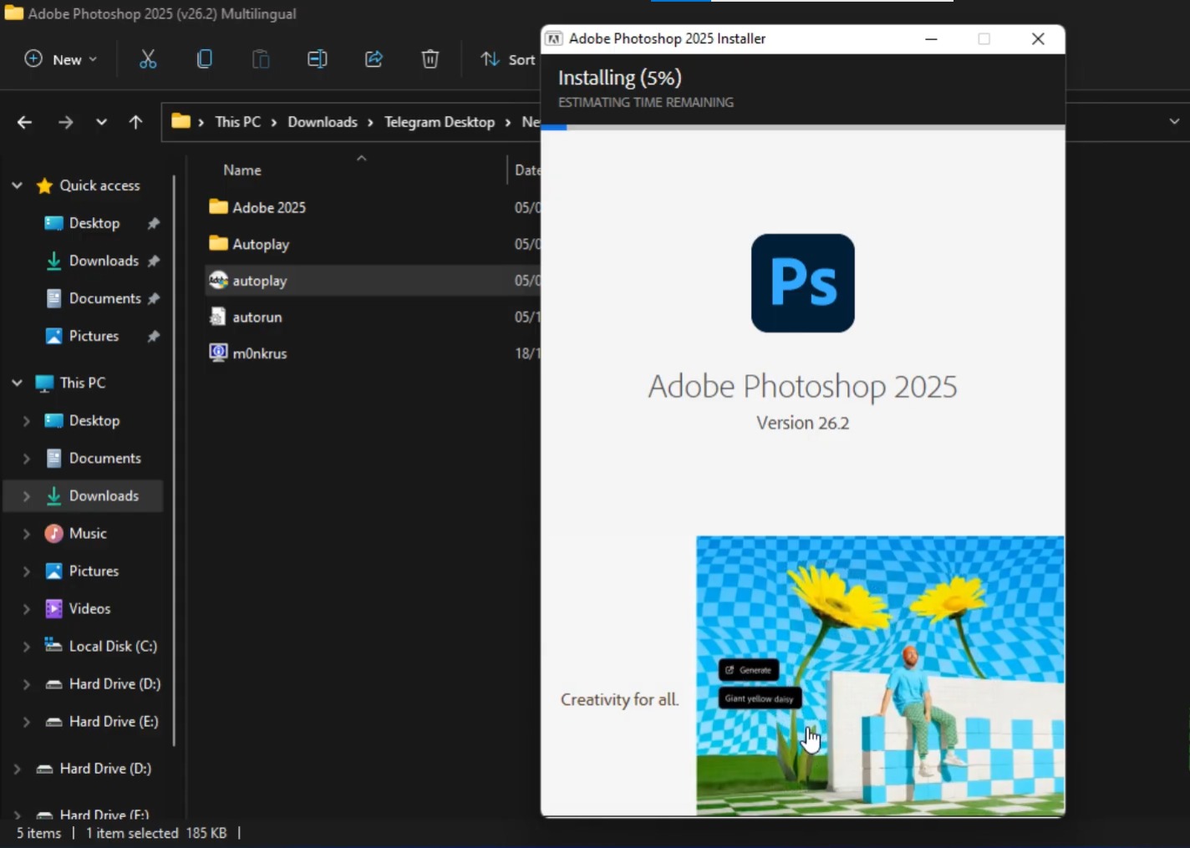Click the Paste clipboard icon
The width and height of the screenshot is (1190, 848).
pos(261,59)
